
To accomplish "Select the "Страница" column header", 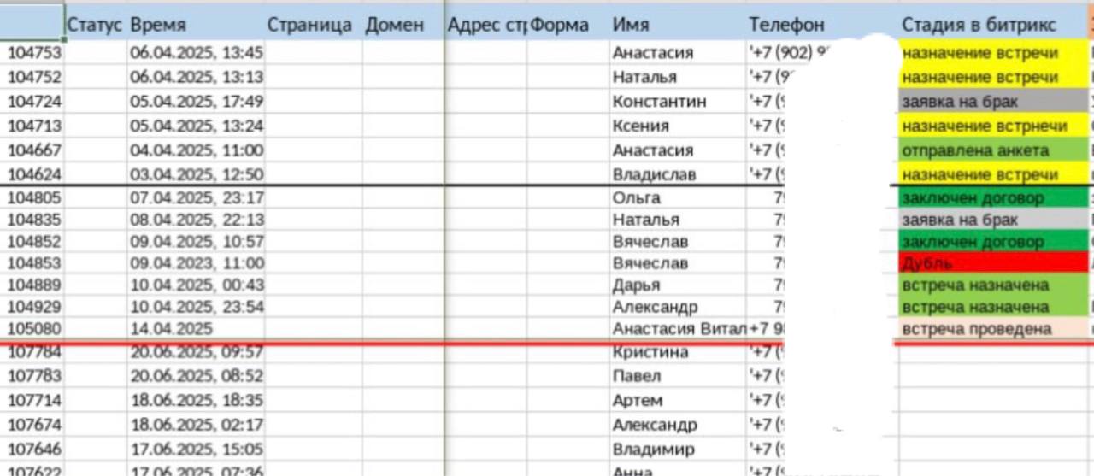I will (x=309, y=25).
